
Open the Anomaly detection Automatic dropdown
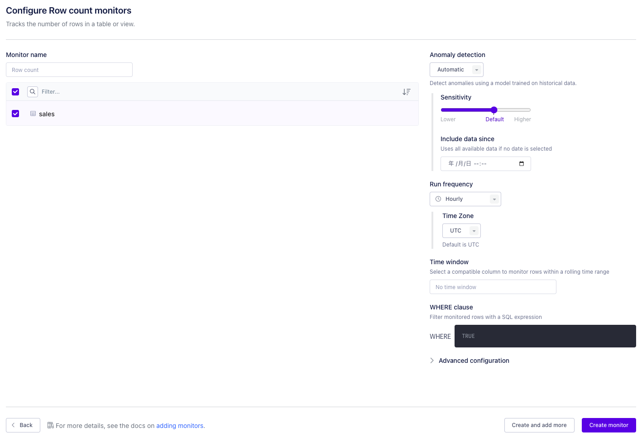click(x=456, y=70)
